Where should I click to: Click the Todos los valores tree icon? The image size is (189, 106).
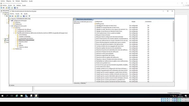click(18, 47)
